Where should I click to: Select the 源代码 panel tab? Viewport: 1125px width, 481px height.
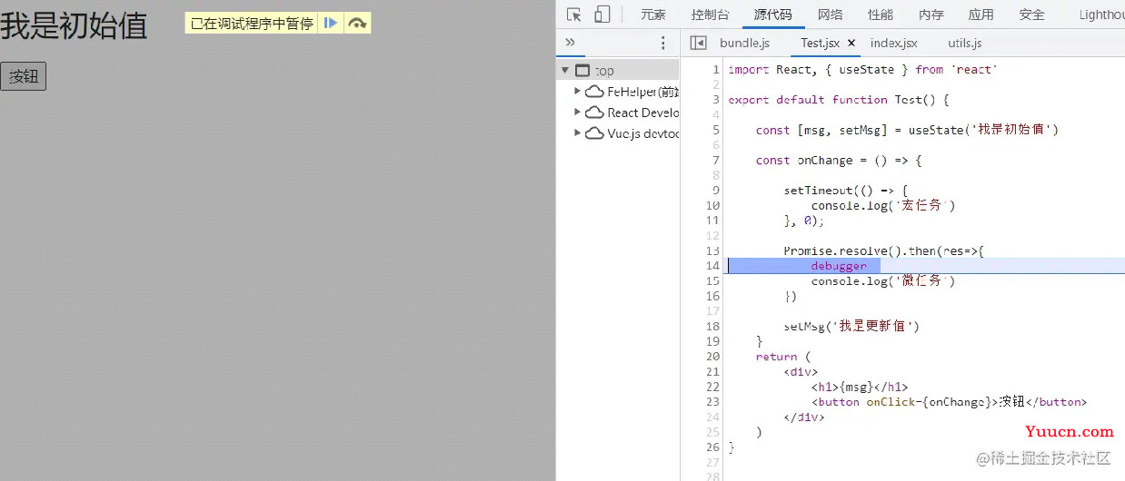pos(772,15)
